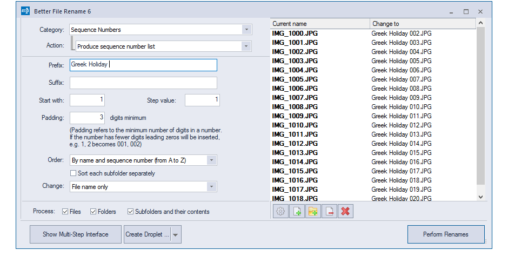Click the add files icon
Viewport: 508px width, 270px height.
click(x=297, y=211)
